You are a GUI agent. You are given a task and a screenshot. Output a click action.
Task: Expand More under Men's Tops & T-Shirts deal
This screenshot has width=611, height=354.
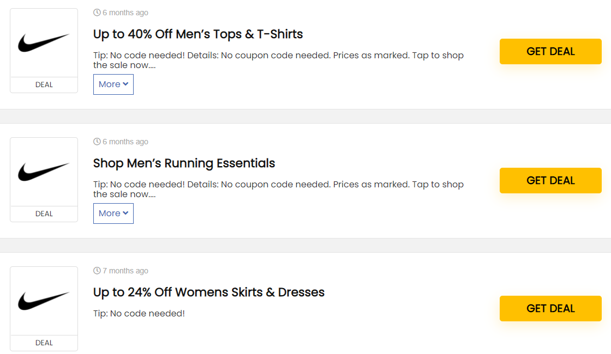(113, 84)
